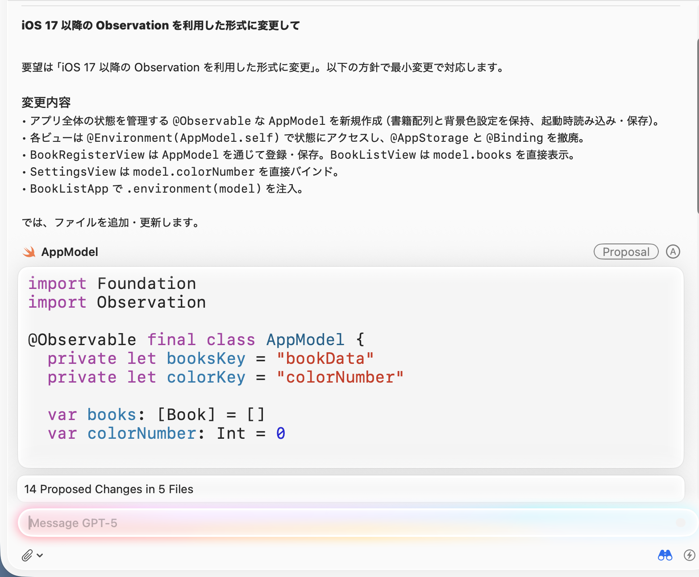The width and height of the screenshot is (699, 577).
Task: Click the "bookData" string in the code
Action: click(325, 359)
